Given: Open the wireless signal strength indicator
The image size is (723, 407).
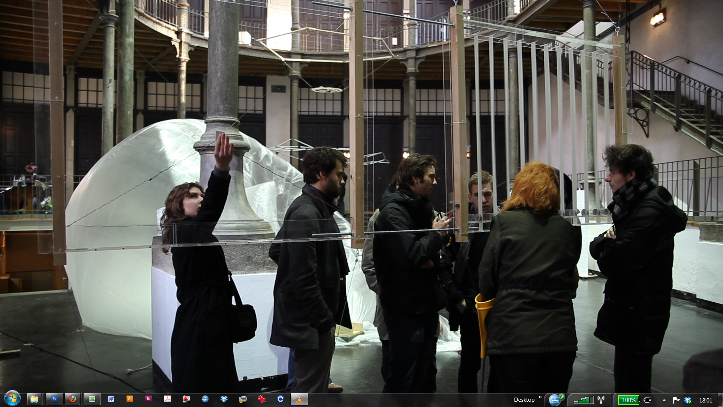Looking at the screenshot, I should [583, 400].
